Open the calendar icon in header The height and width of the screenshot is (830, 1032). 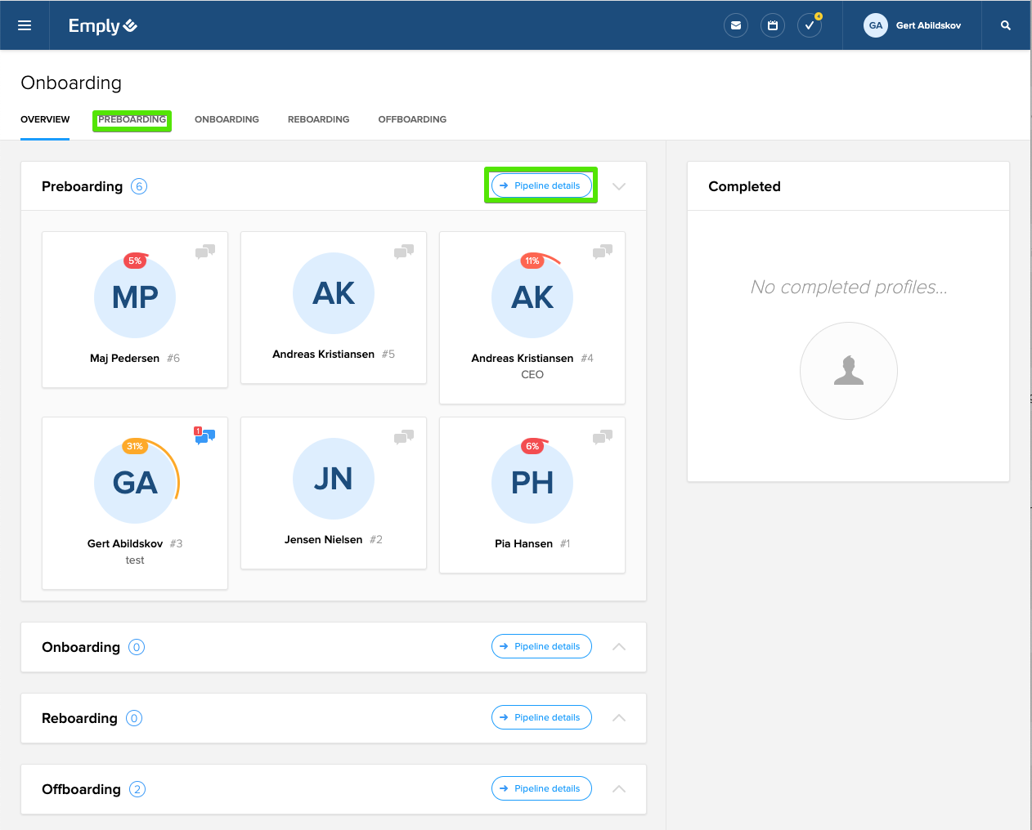tap(773, 25)
